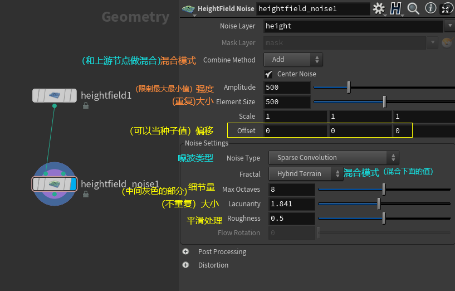This screenshot has height=291, width=455.
Task: Click the mask paint icon beside Mask Layer
Action: (x=447, y=42)
